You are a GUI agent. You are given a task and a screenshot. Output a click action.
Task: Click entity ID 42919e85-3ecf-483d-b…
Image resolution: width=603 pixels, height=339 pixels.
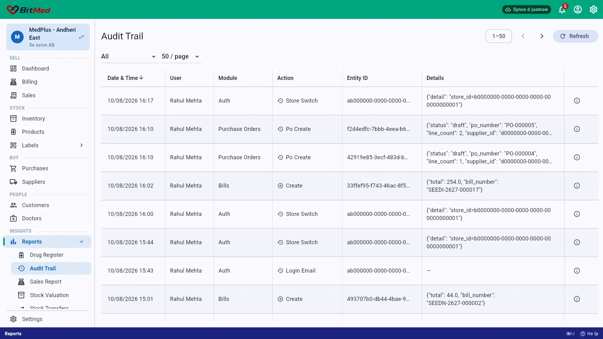pos(377,157)
